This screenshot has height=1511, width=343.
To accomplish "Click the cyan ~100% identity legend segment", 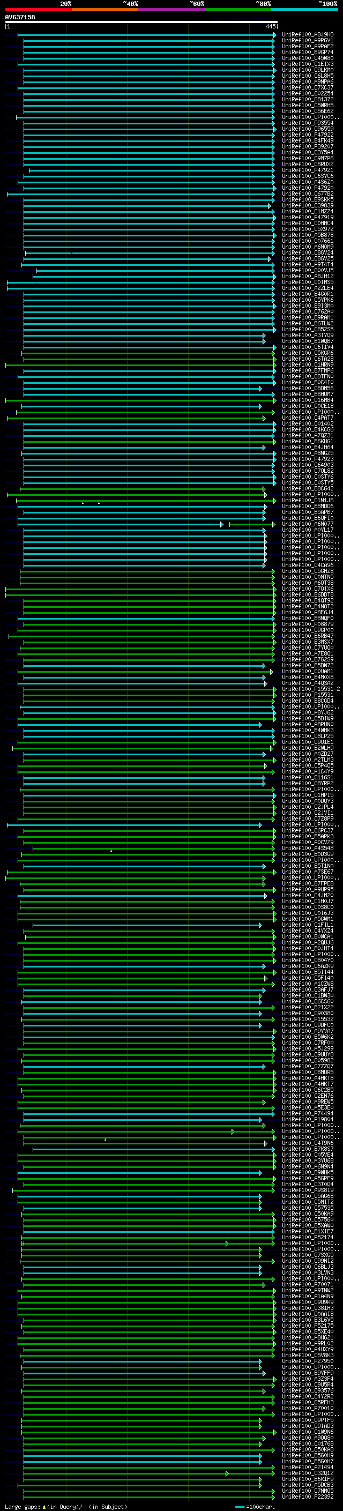I will (x=304, y=10).
